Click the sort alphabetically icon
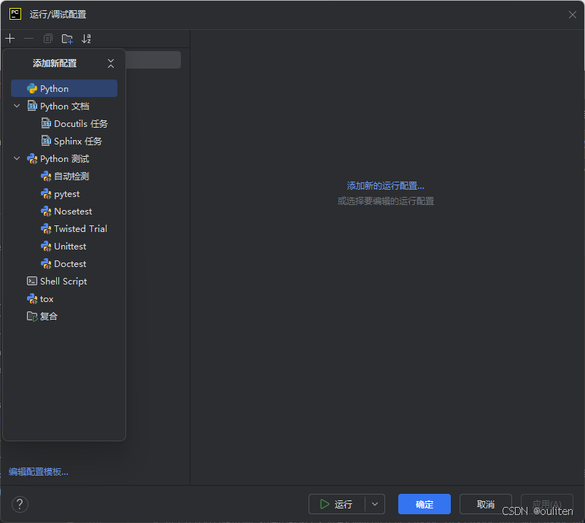585x523 pixels. click(86, 39)
